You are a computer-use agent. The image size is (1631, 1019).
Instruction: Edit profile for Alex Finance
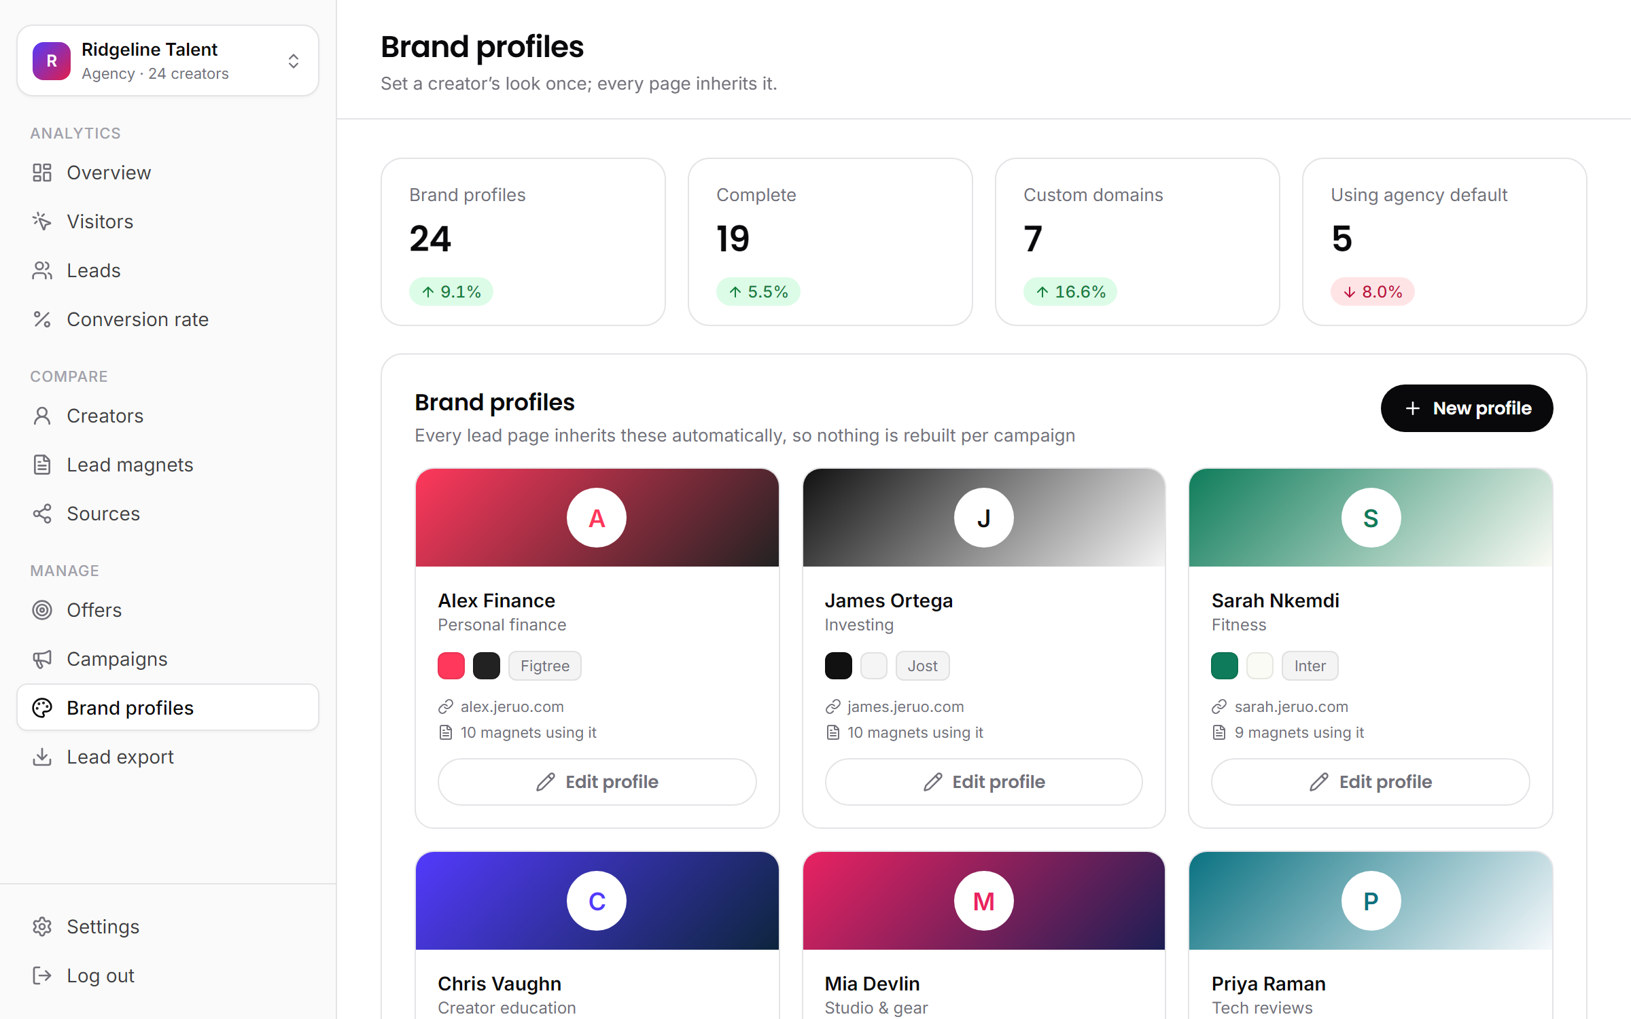pyautogui.click(x=597, y=782)
